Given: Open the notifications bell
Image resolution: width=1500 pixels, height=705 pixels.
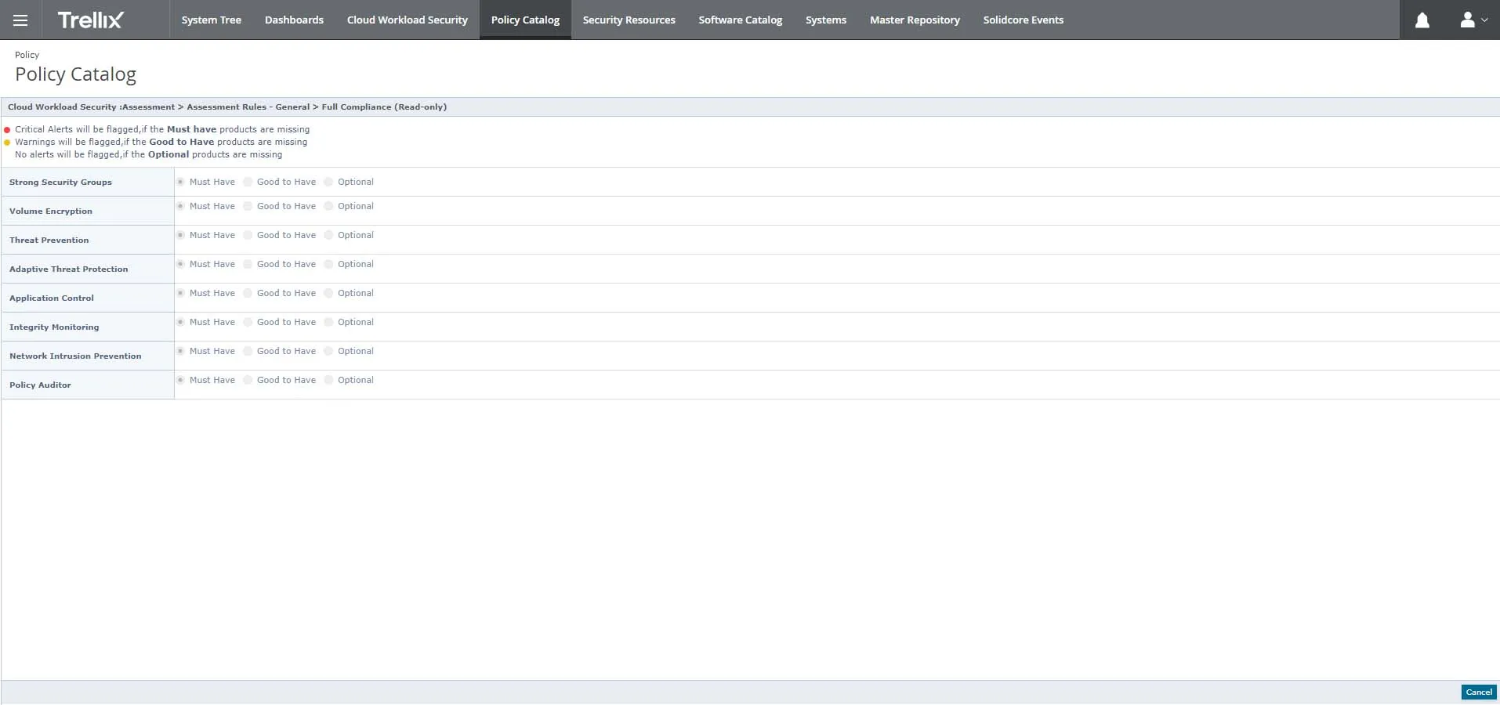Looking at the screenshot, I should tap(1422, 20).
